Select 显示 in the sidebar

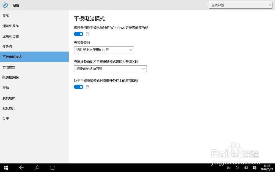tap(6, 16)
